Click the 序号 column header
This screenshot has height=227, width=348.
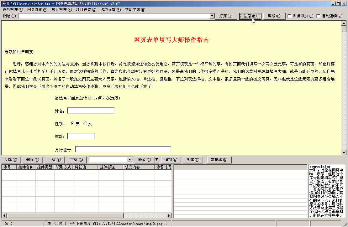pyautogui.click(x=9, y=167)
